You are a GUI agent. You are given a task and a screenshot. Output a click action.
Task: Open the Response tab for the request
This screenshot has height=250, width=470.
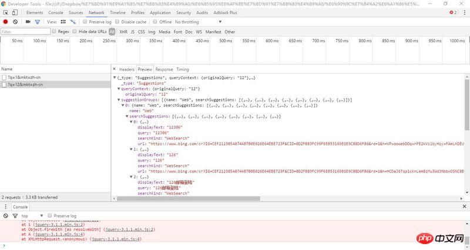click(164, 69)
